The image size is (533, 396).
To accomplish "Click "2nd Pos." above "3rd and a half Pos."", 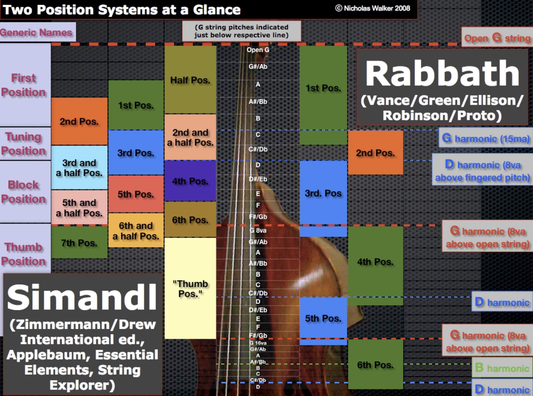I will (79, 121).
